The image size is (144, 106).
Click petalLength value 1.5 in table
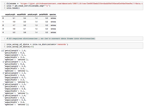click(36, 29)
